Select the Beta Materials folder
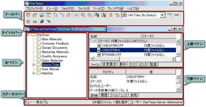 (x=52, y=39)
